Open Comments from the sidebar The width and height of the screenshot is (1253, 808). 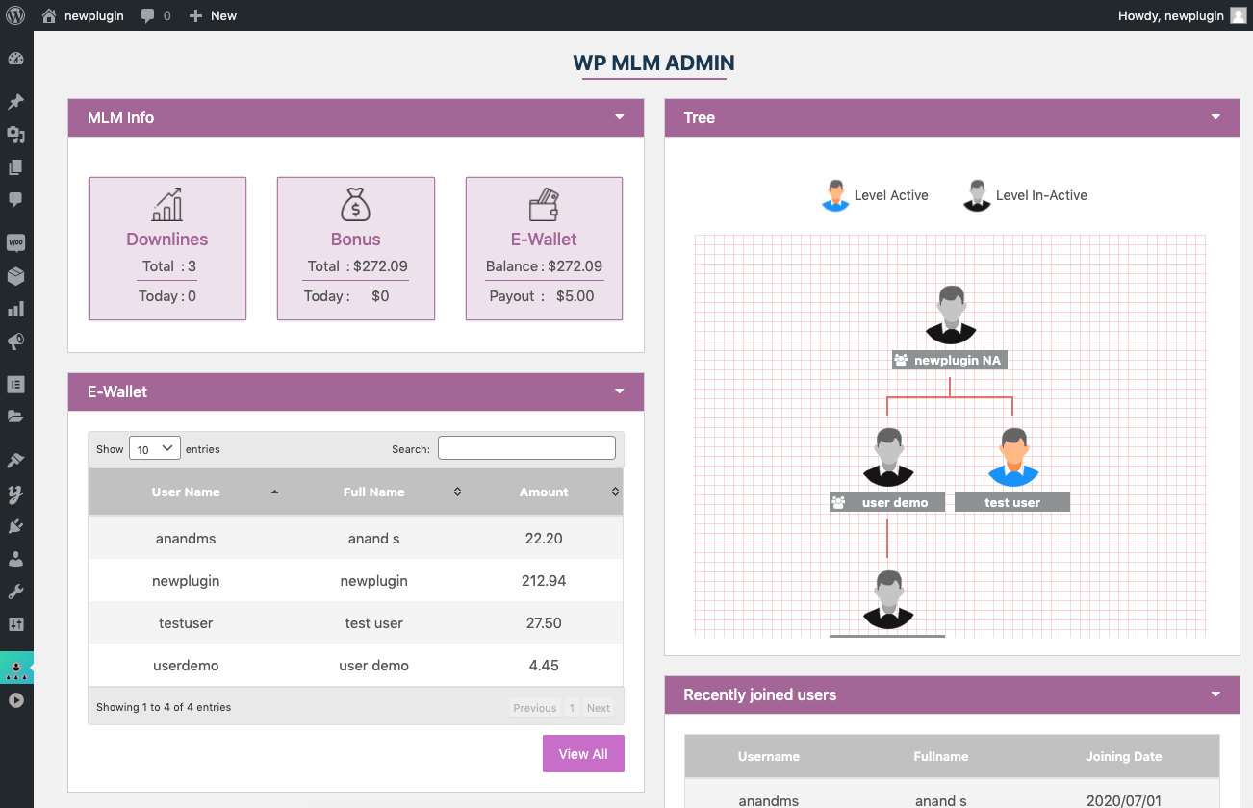[x=15, y=198]
